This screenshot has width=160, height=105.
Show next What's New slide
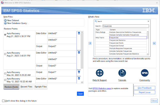[154, 43]
